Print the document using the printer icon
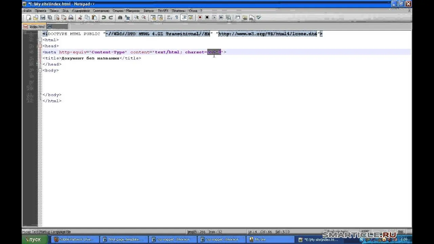Image resolution: width=434 pixels, height=244 pixels. (71, 18)
